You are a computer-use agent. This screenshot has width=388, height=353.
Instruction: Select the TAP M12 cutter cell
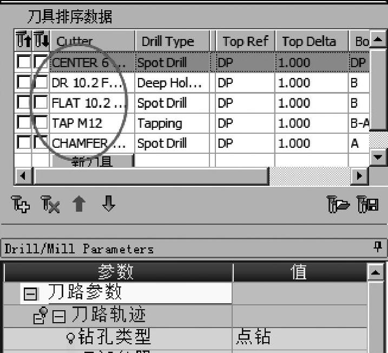92,123
